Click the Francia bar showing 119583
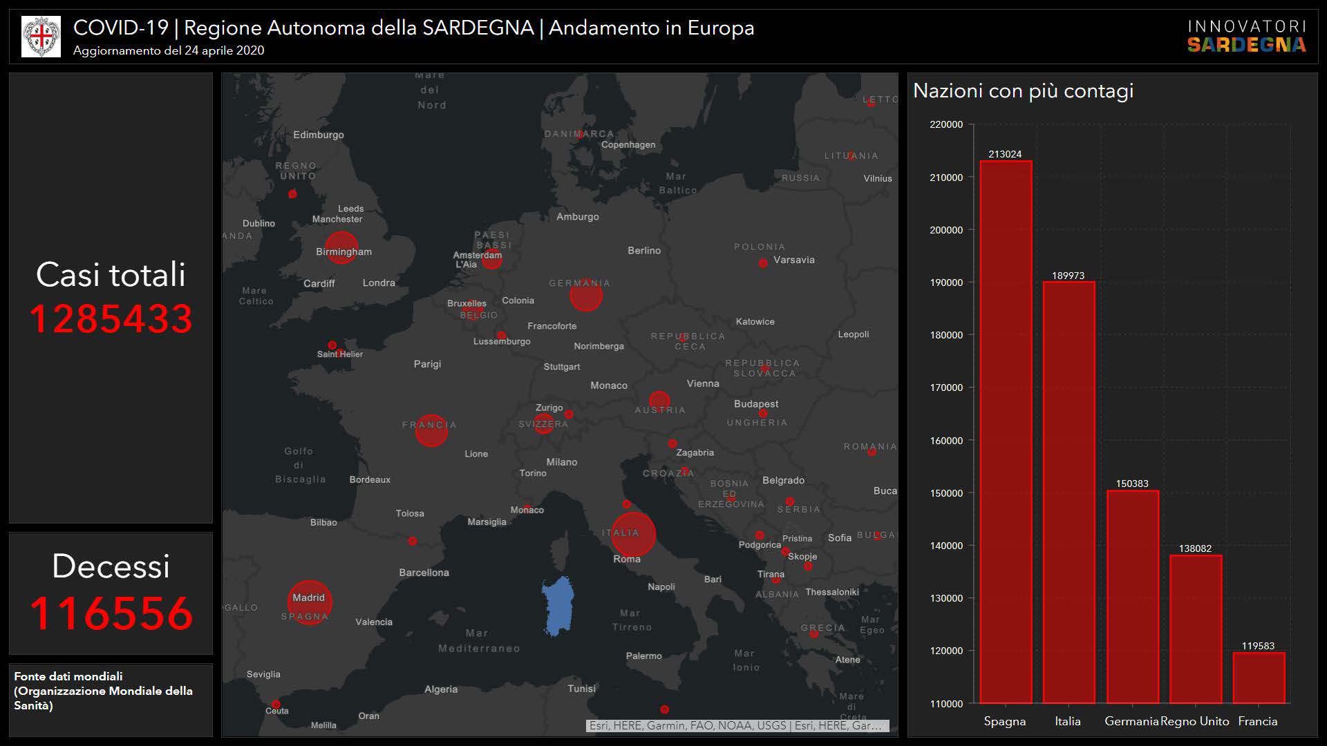Screen dimensions: 1327x746 coord(1258,677)
